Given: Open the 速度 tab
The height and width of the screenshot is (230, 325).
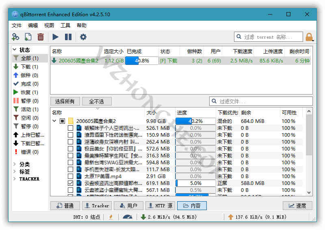Looking at the screenshot, I should tap(297, 206).
